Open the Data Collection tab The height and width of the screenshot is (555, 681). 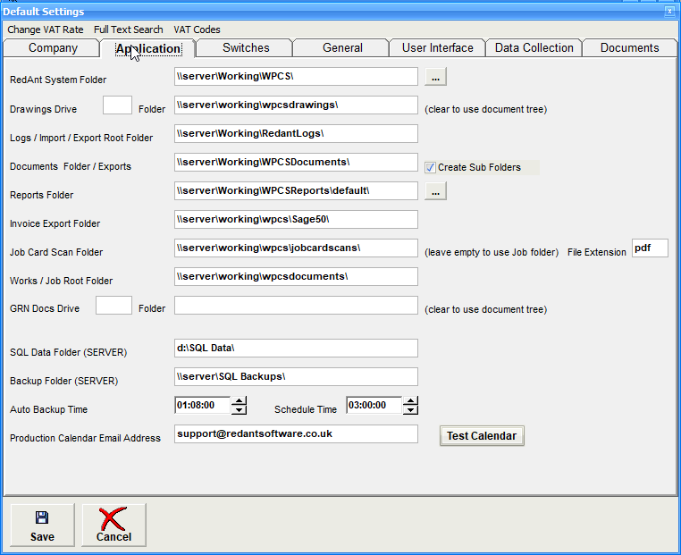click(534, 48)
